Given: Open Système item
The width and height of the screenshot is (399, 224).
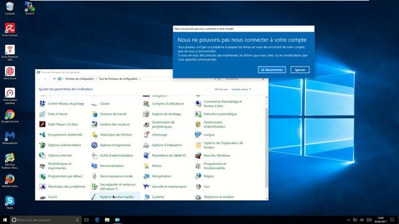Looking at the screenshot, I should coord(154,197).
